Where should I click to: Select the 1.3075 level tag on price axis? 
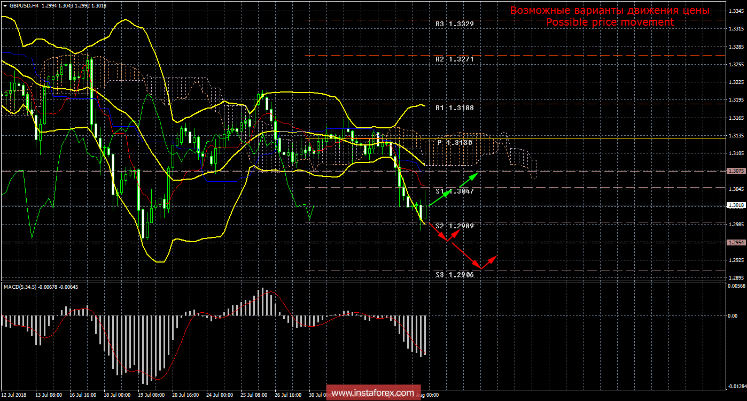[x=736, y=171]
